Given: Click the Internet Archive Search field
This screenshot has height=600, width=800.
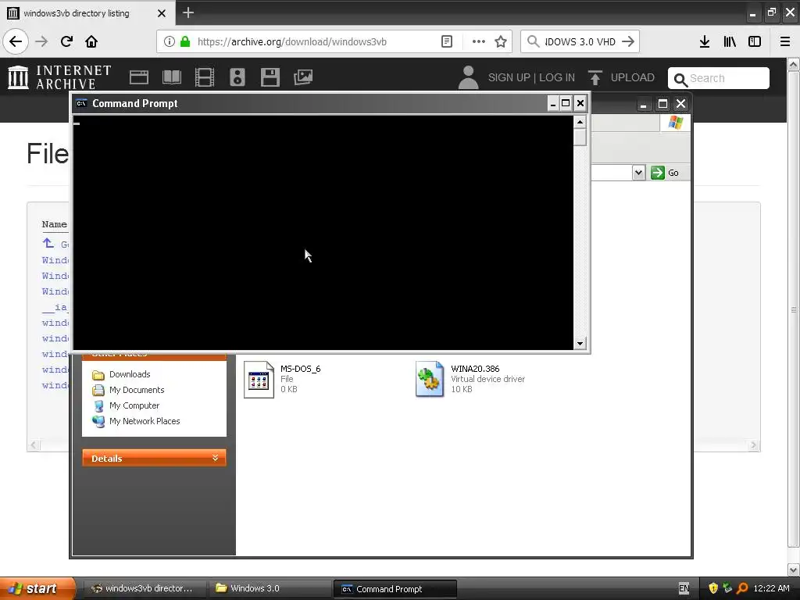Looking at the screenshot, I should 719,78.
